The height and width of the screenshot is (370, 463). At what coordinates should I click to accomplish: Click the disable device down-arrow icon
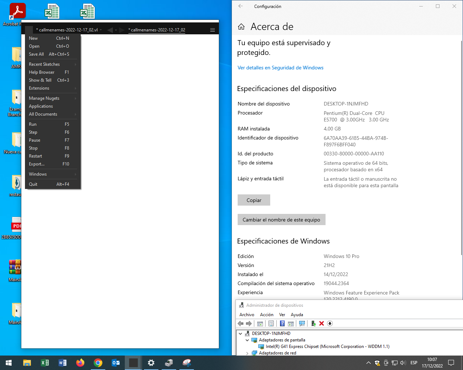[x=330, y=323]
